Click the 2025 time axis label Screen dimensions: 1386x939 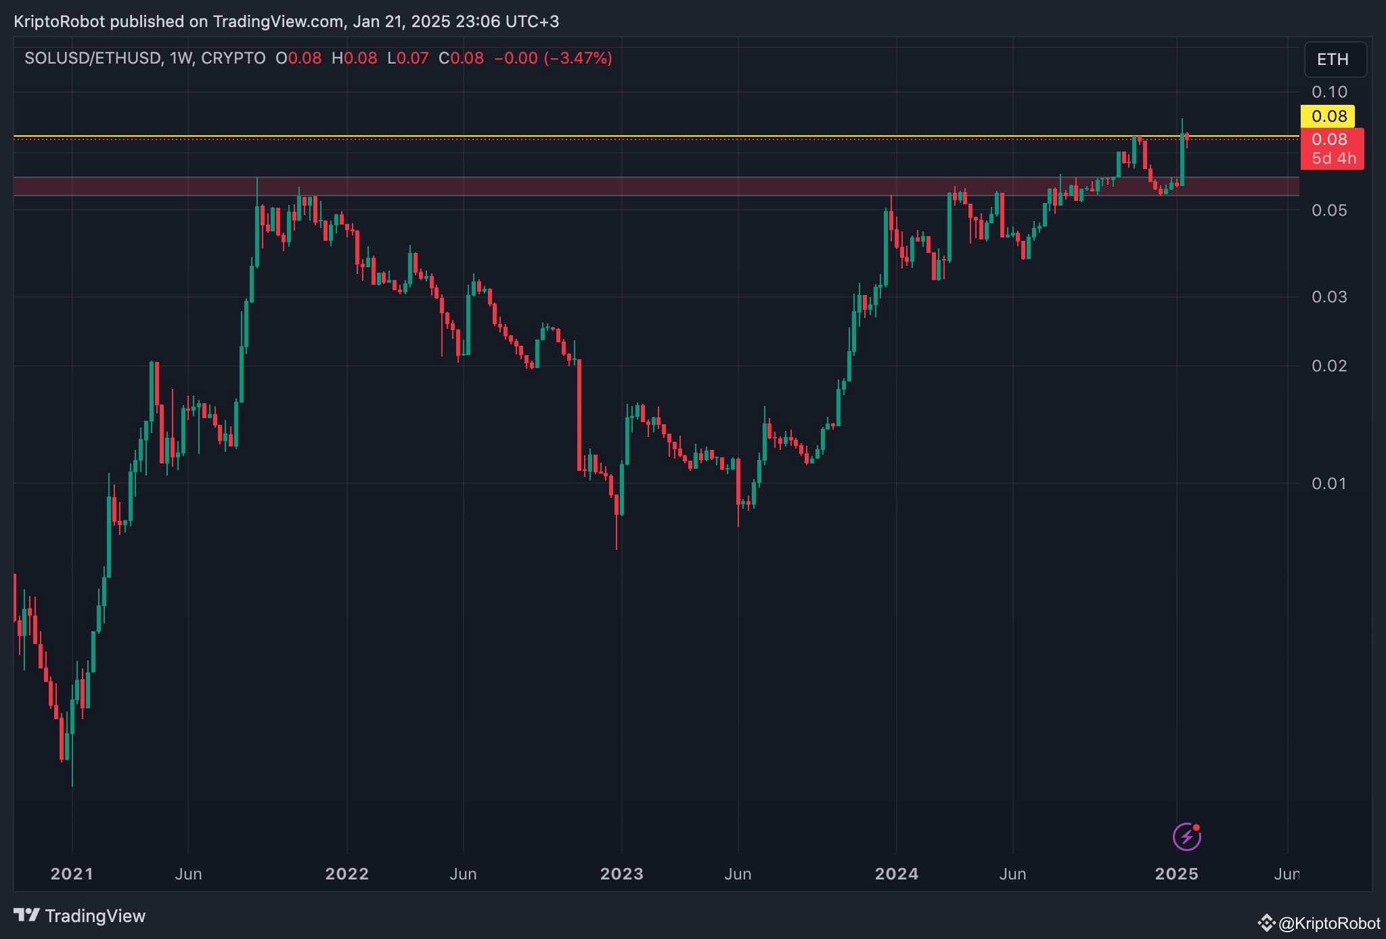click(1177, 874)
